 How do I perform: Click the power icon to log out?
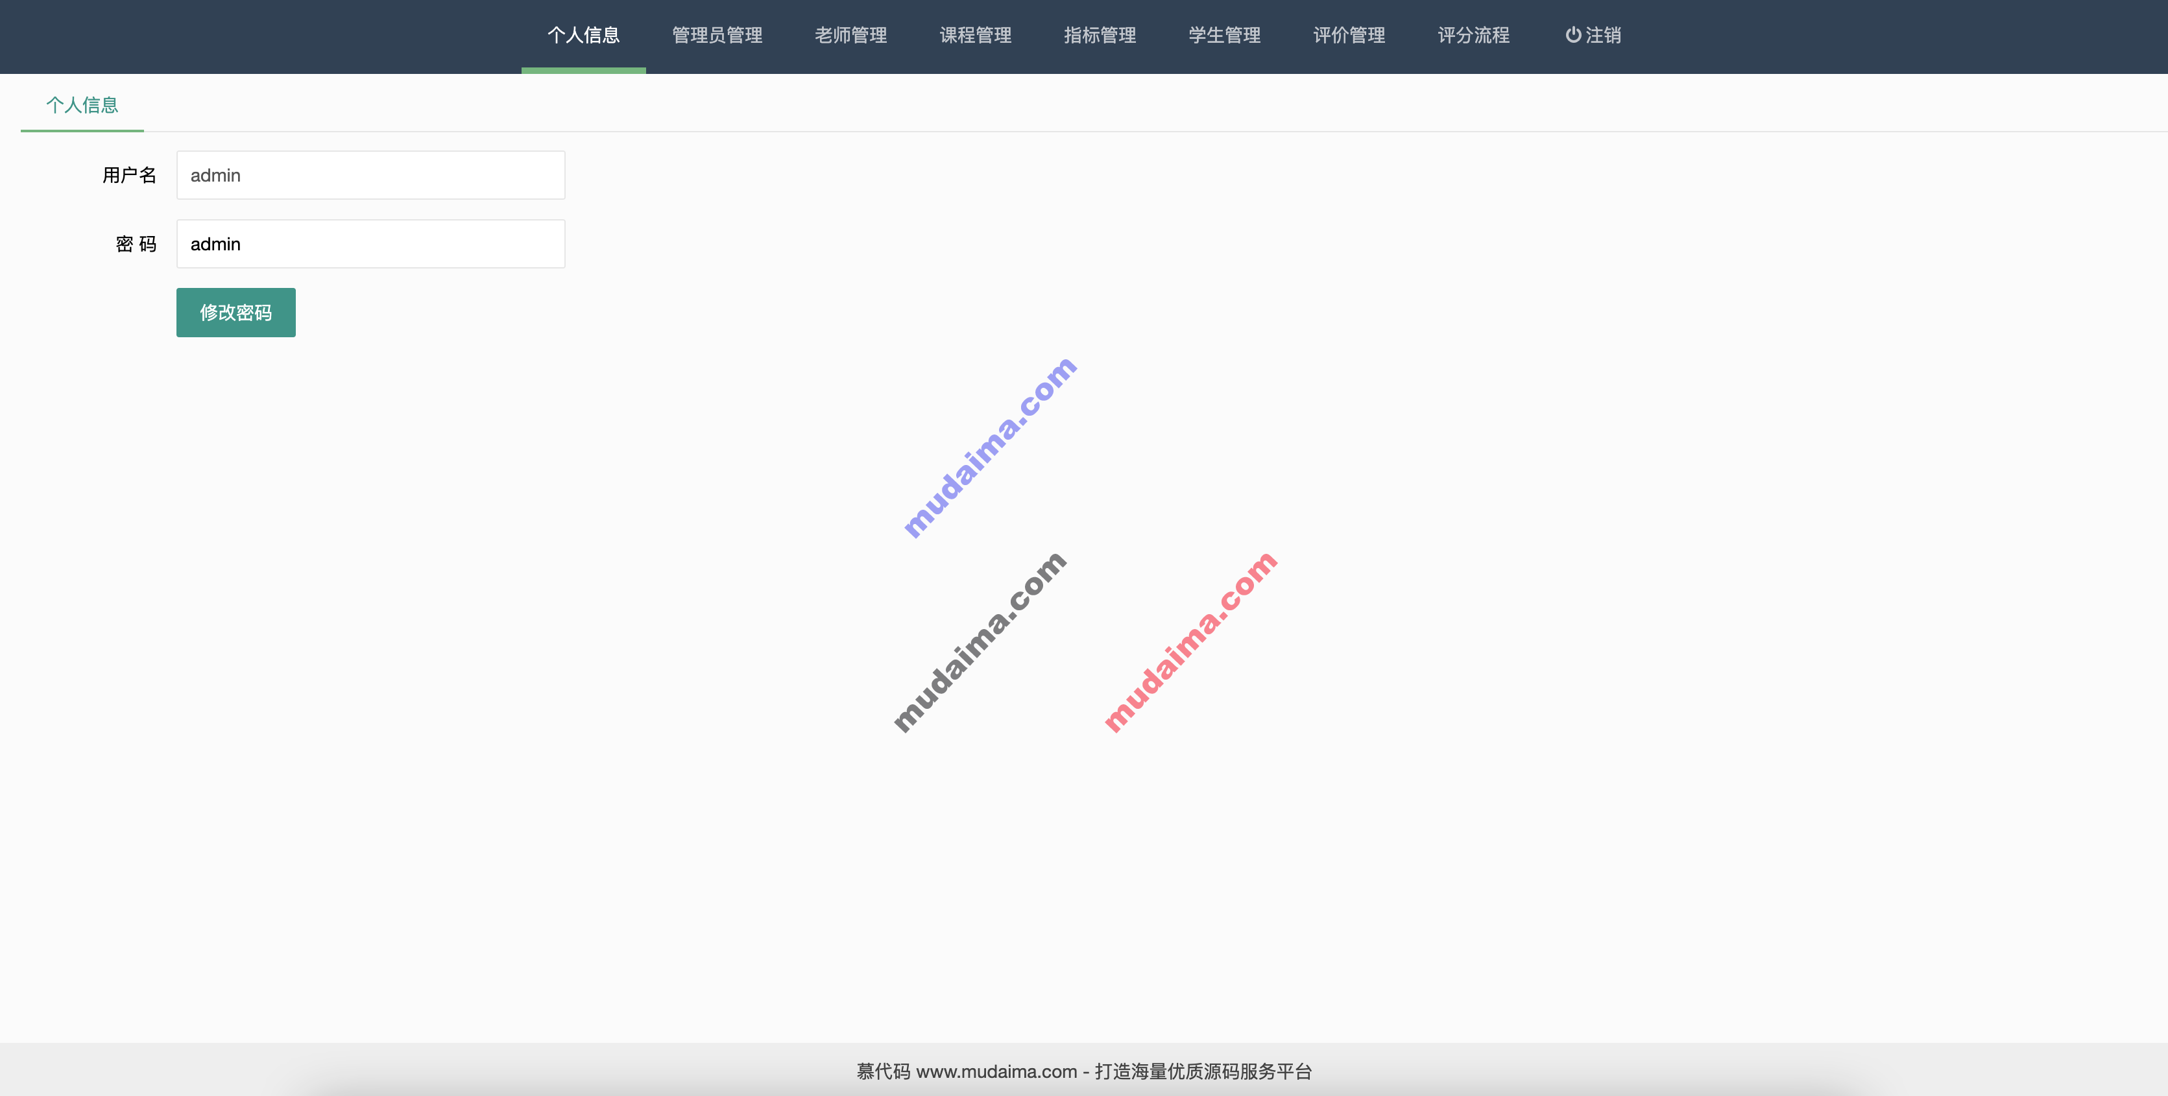[1573, 35]
